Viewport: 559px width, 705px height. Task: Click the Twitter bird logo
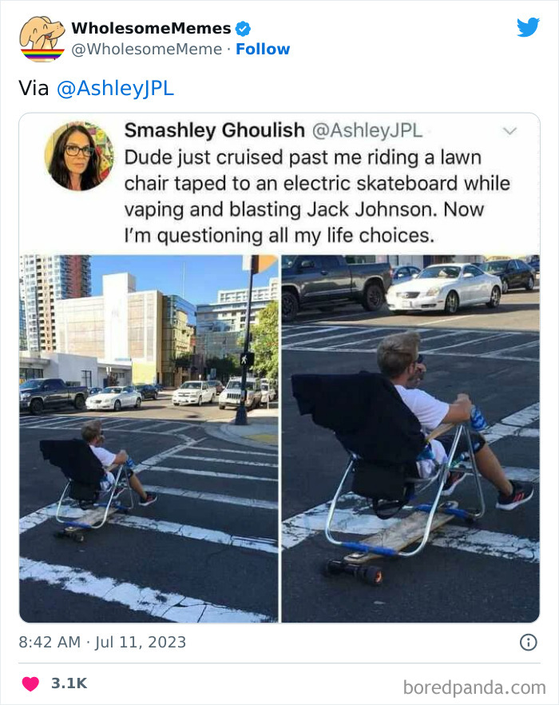pos(528,27)
